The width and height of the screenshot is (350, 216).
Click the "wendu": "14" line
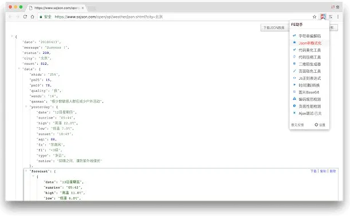click(x=44, y=96)
